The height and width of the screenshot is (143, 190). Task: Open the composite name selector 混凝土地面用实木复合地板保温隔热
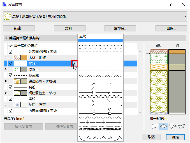[95, 17]
